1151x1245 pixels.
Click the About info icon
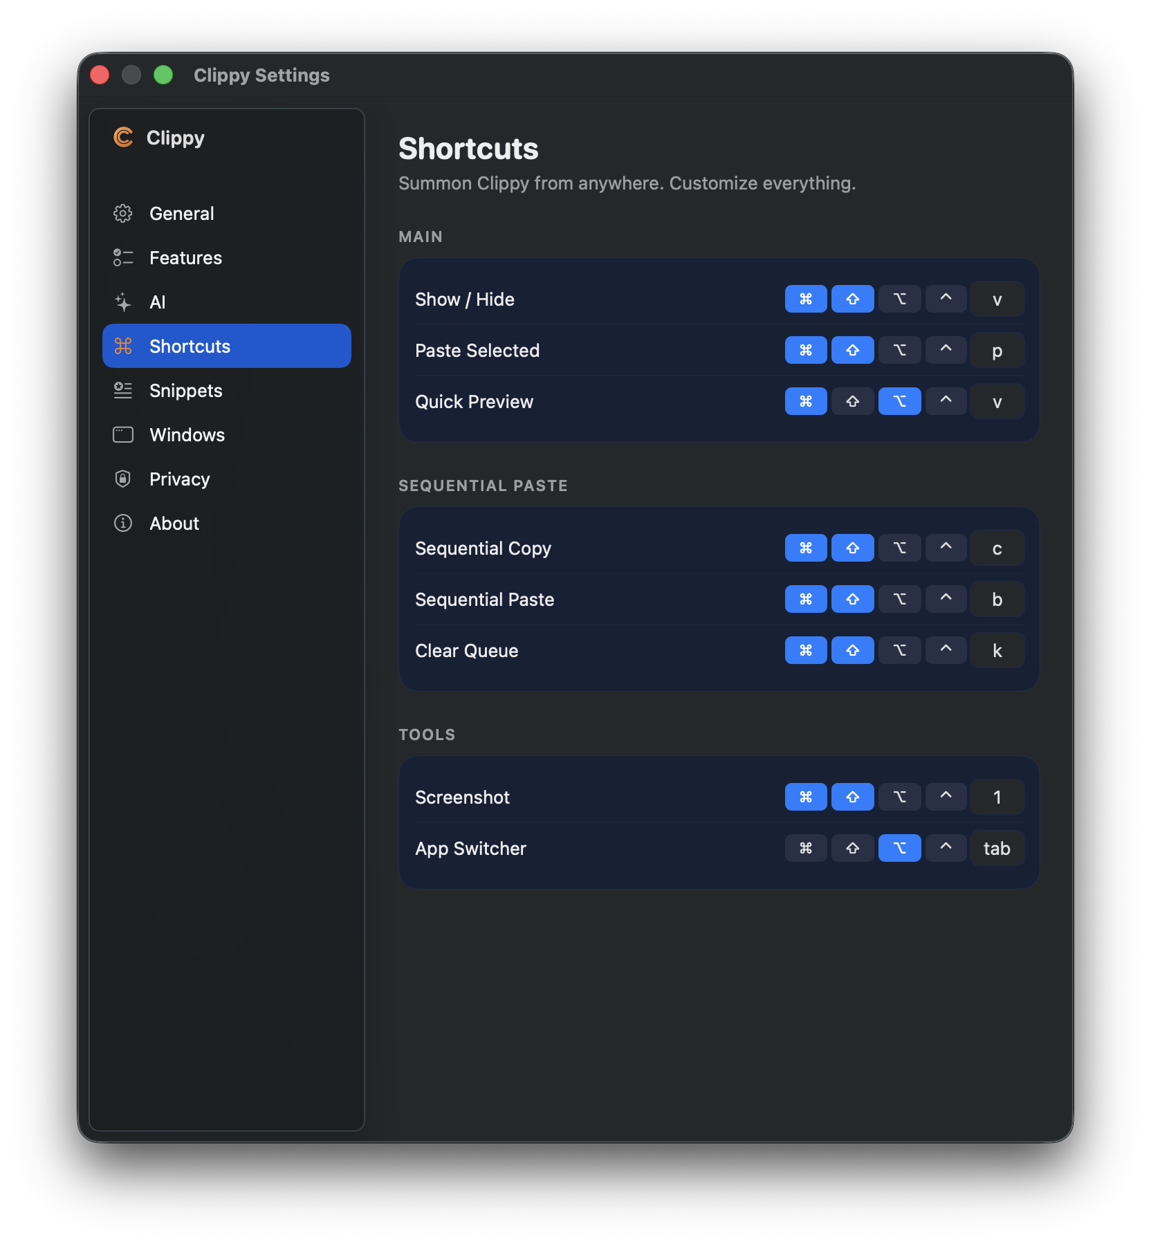123,524
